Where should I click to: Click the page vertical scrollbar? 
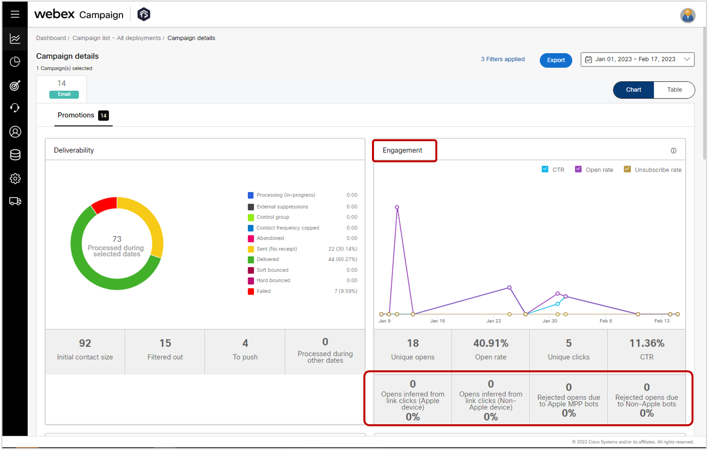point(704,94)
